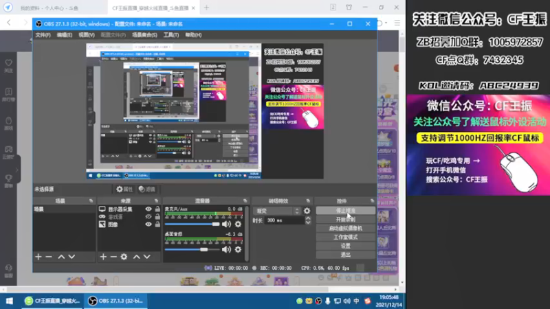Click the display capture monitor icon

point(102,209)
